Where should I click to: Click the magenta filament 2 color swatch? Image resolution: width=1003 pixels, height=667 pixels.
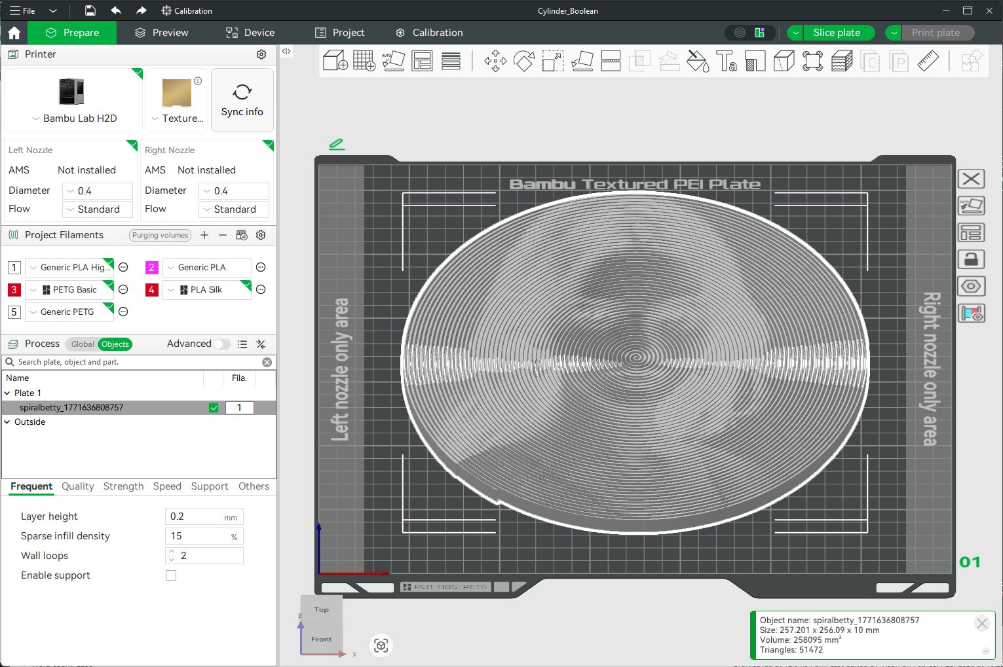pyautogui.click(x=151, y=268)
